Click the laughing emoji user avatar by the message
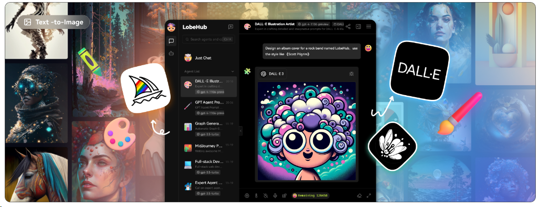Viewport: 539px width, 207px height. (x=368, y=48)
